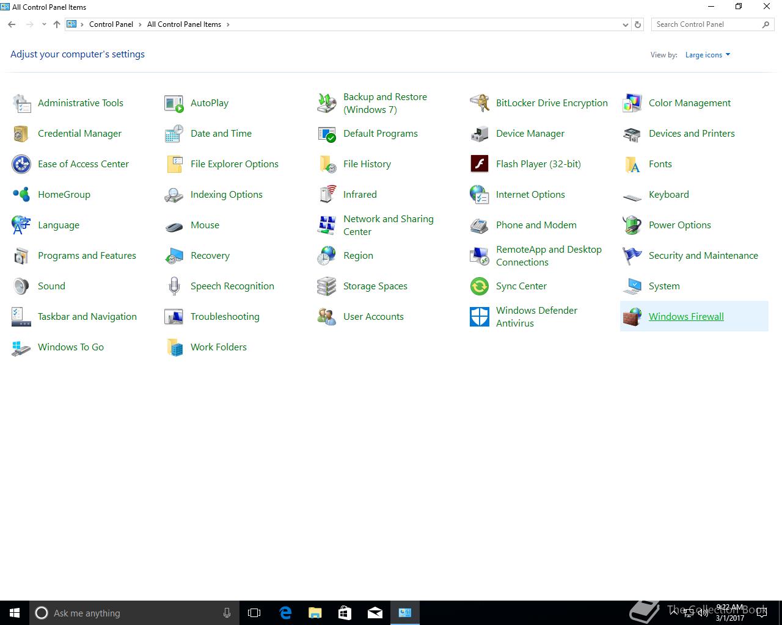Open the Internet Options icon
Viewport: 782px width, 625px height.
(480, 195)
